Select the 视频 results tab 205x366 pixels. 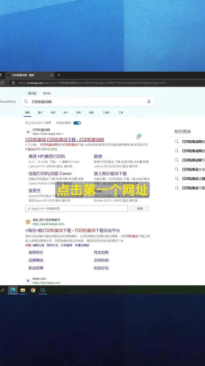click(53, 113)
